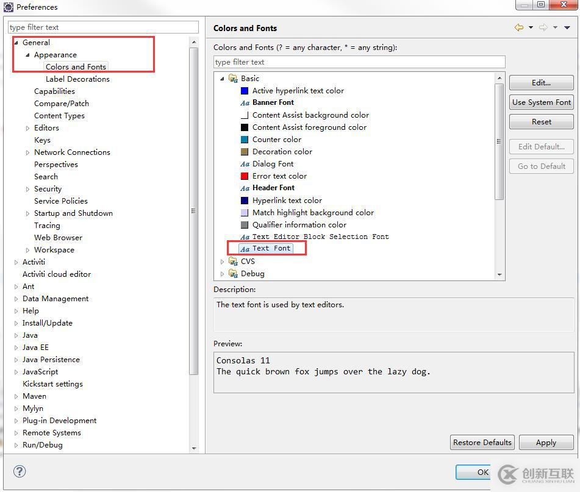Collapse the General tree node
The image size is (580, 492).
[x=16, y=43]
